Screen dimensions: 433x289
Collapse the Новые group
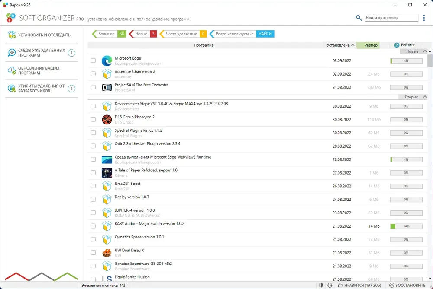point(425,51)
